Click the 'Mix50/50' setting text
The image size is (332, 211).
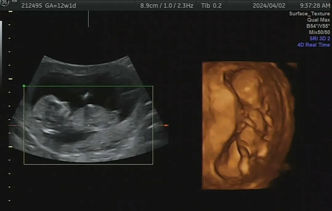(x=319, y=32)
